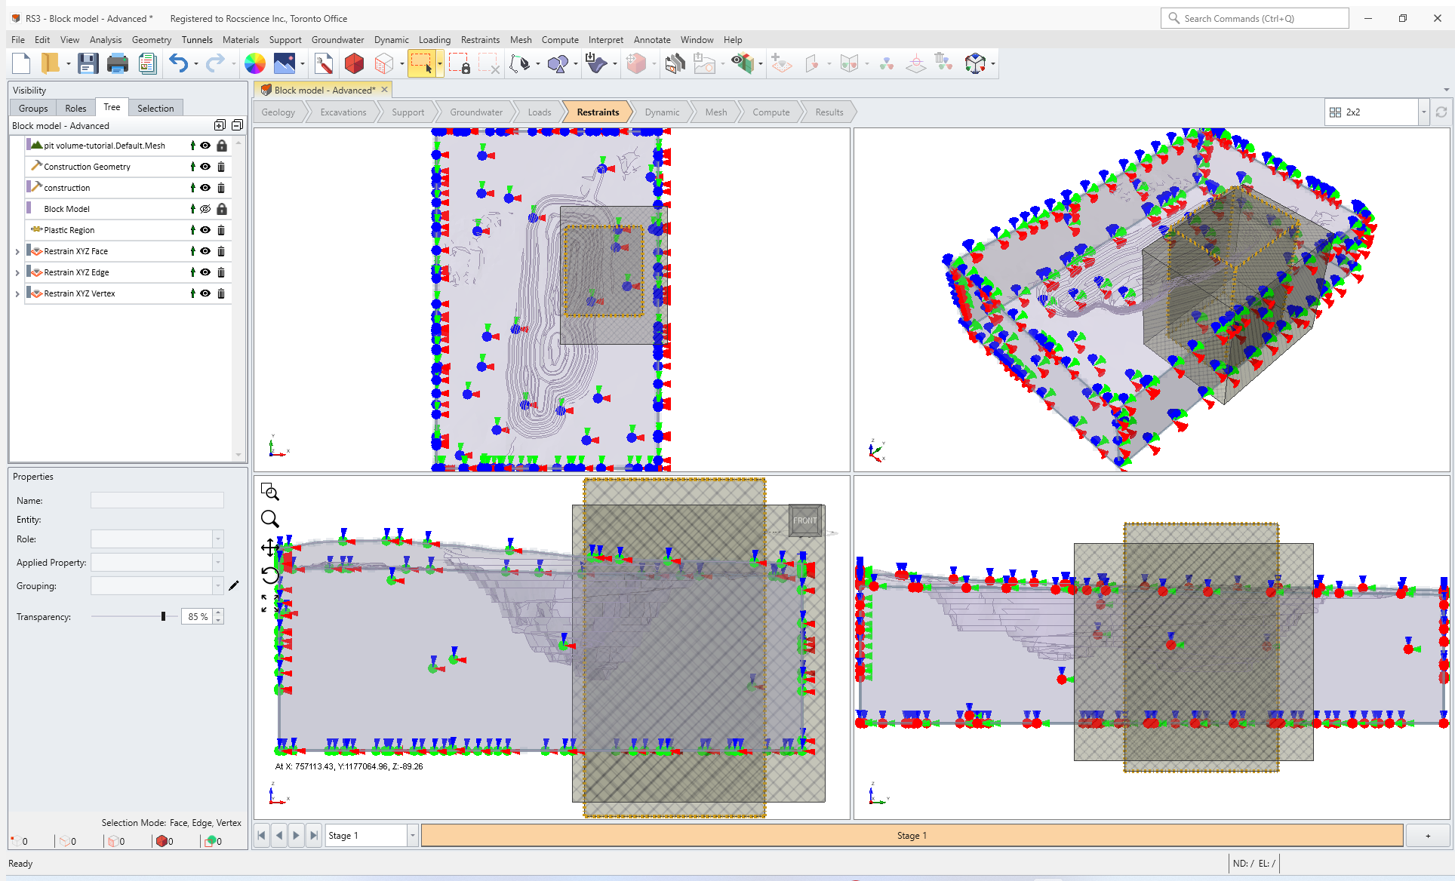Expand all tree nodes with plus icon
The height and width of the screenshot is (881, 1455).
click(220, 125)
